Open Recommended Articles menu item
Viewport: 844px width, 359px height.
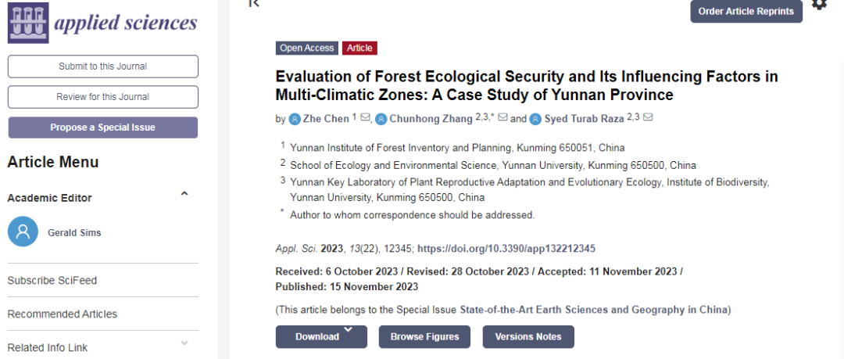coord(63,314)
